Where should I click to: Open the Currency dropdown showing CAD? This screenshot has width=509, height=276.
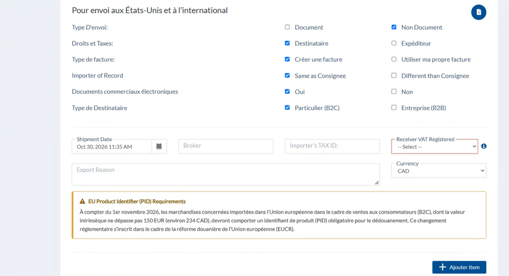438,171
